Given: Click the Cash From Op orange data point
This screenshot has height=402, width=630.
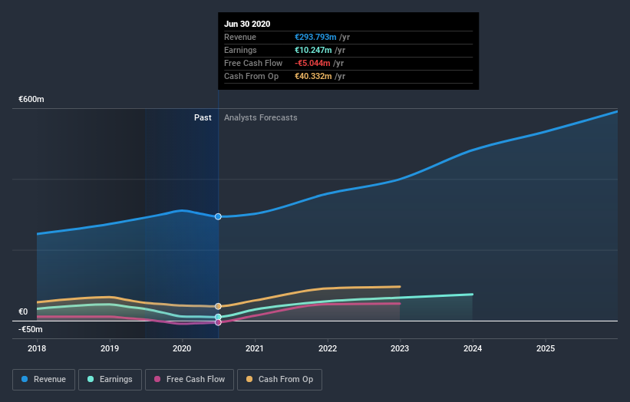Looking at the screenshot, I should pyautogui.click(x=218, y=306).
